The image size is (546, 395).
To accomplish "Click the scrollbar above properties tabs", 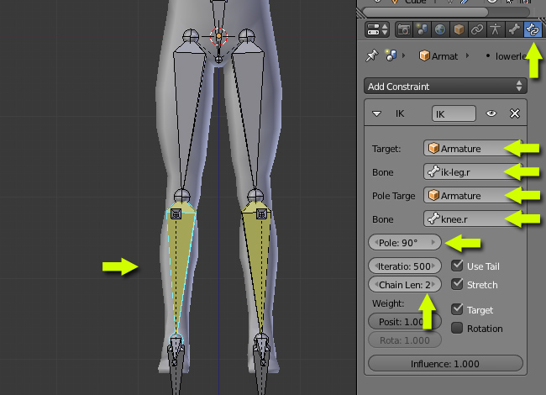I will tap(425, 13).
